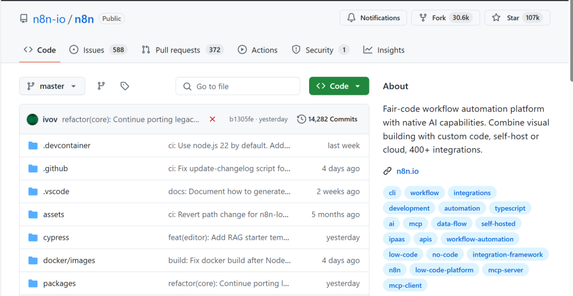
Task: Click the .github folder icon
Action: click(x=33, y=168)
